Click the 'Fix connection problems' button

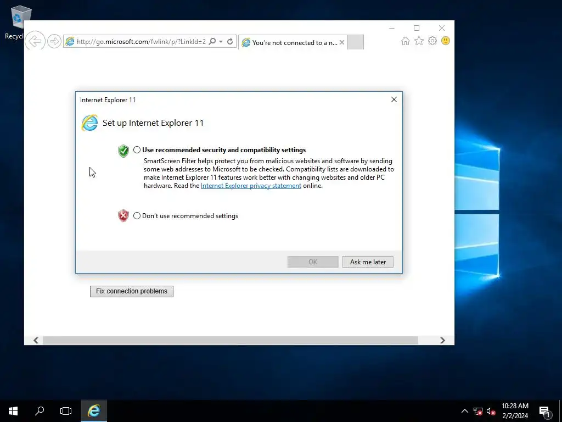pyautogui.click(x=132, y=291)
